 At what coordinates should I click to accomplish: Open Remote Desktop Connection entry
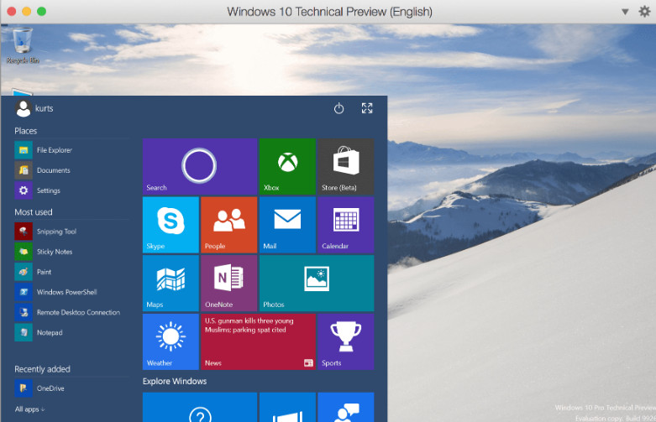71,313
